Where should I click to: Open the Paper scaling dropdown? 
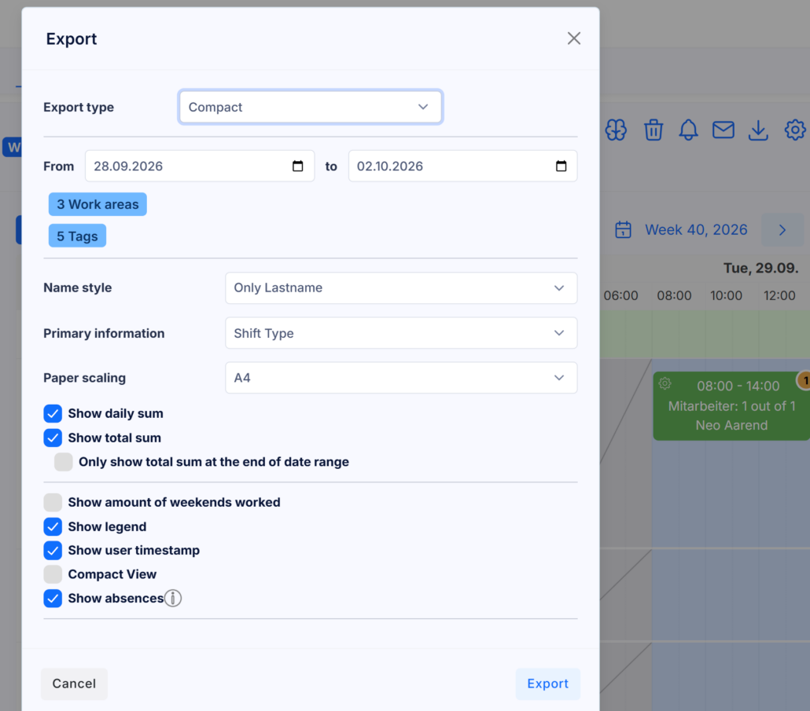[401, 378]
